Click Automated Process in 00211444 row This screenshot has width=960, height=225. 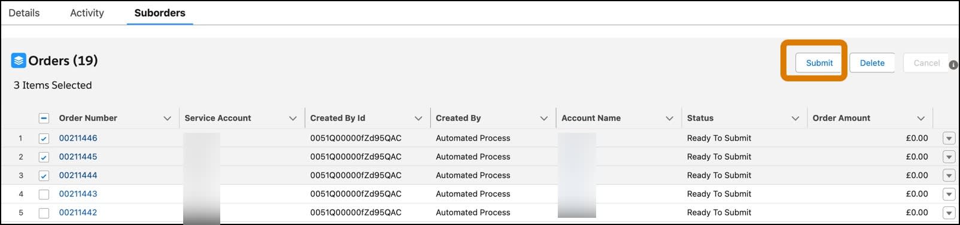click(473, 175)
